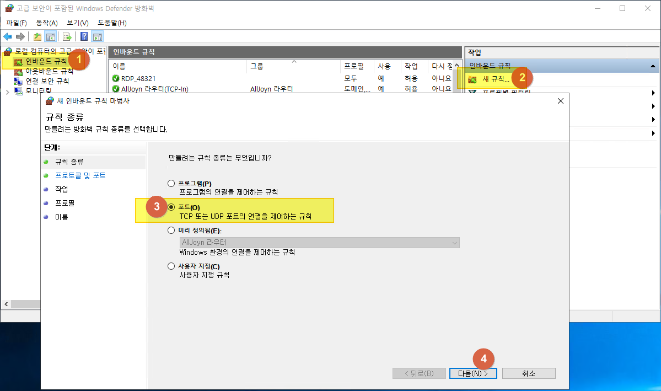The image size is (661, 391).
Task: Select the 로컬 컴퓨터의 고급 보안 root node icon
Action: click(8, 51)
